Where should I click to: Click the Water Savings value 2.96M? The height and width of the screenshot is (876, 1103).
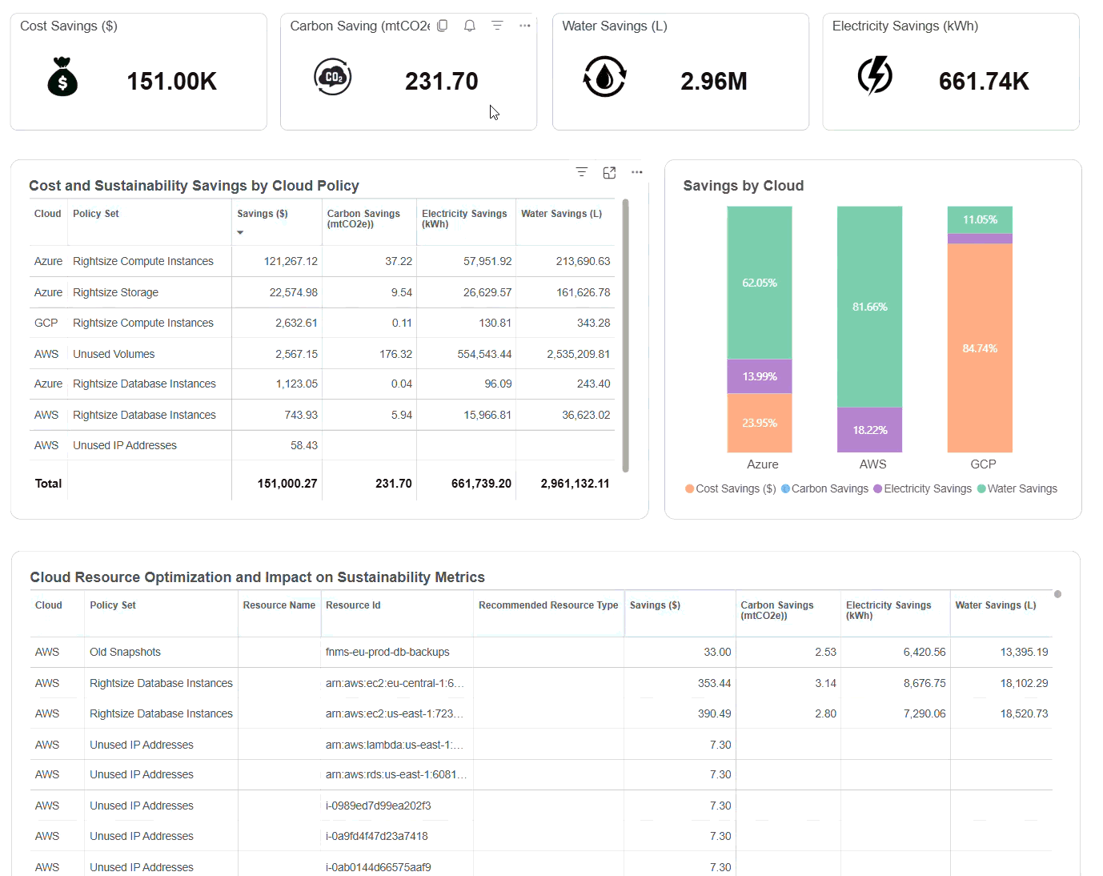714,81
